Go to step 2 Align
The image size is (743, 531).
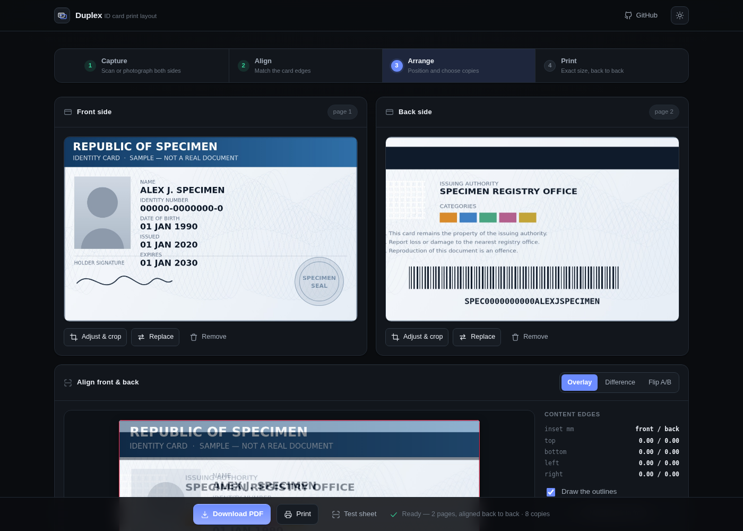306,66
